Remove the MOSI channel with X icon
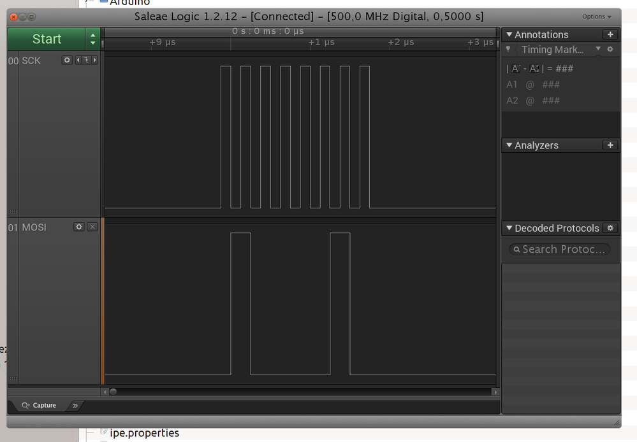637x442 pixels. [92, 227]
